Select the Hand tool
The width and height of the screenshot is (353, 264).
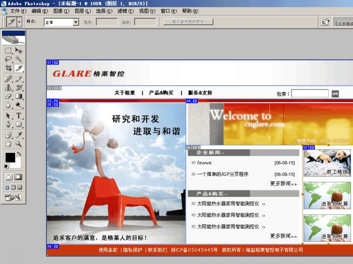tap(9, 144)
